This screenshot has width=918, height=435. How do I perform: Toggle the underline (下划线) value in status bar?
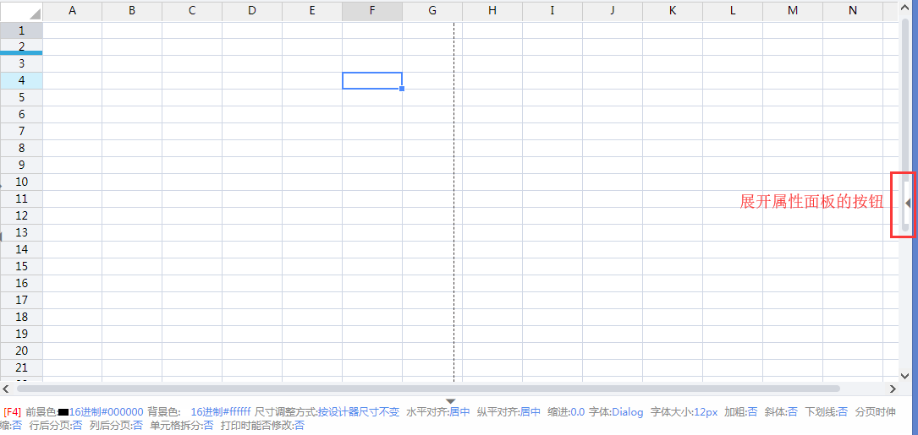point(842,412)
